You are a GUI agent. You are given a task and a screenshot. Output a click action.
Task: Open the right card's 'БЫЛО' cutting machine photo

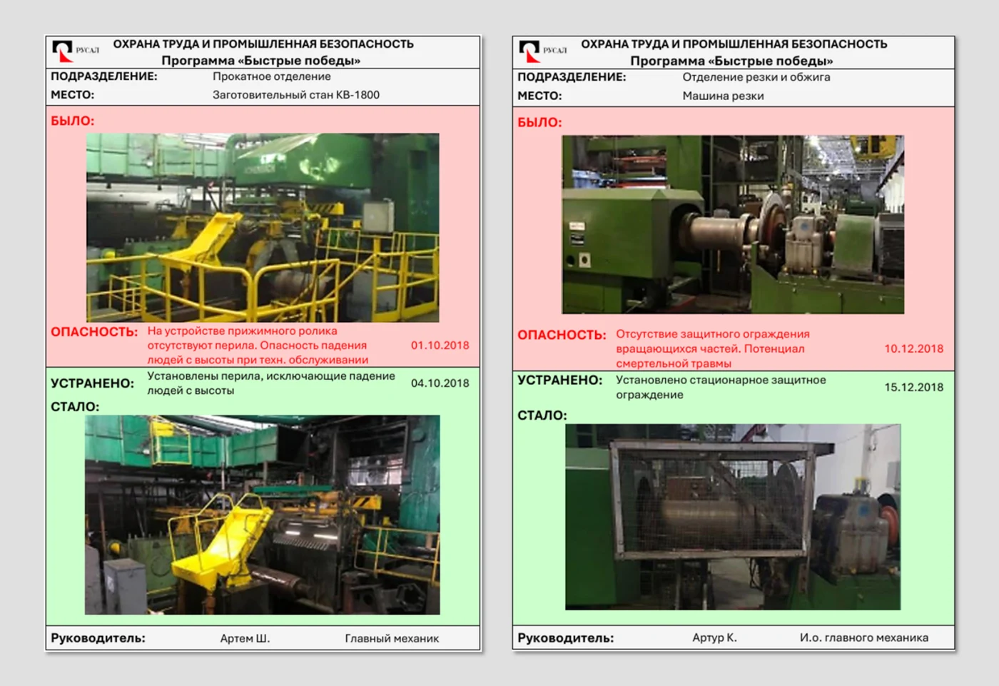tap(733, 224)
